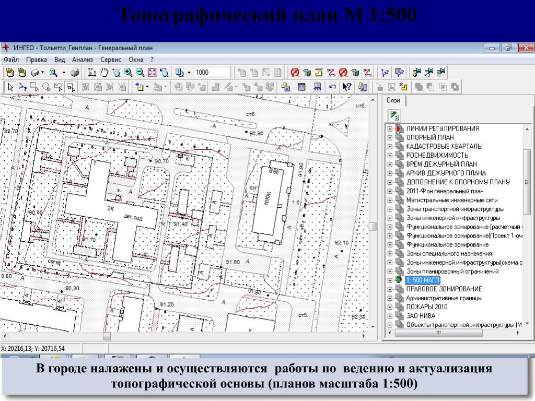Click map horizontal scrollbar thumb
The image size is (535, 401).
107,336
